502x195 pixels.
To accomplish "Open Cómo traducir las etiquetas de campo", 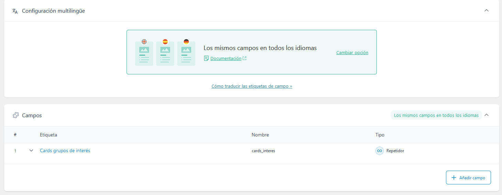I will 252,86.
